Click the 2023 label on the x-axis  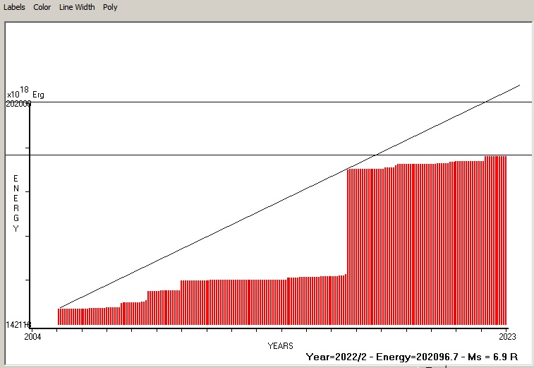(506, 337)
